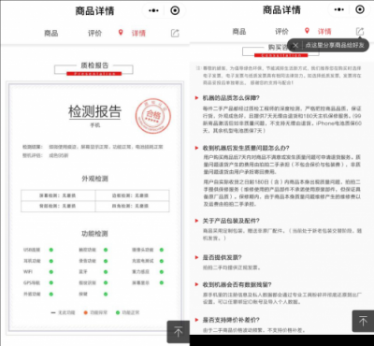Click the 机器的品质怎么保障? heading text

click(x=231, y=98)
